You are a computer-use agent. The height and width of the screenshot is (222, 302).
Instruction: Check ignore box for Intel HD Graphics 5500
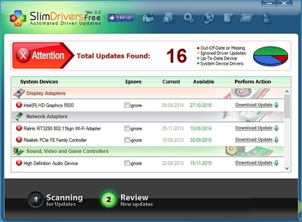click(127, 105)
